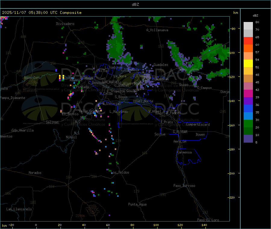The height and width of the screenshot is (229, 271).
Task: Click the Cda_Amarilla place label
Action: 23,130
